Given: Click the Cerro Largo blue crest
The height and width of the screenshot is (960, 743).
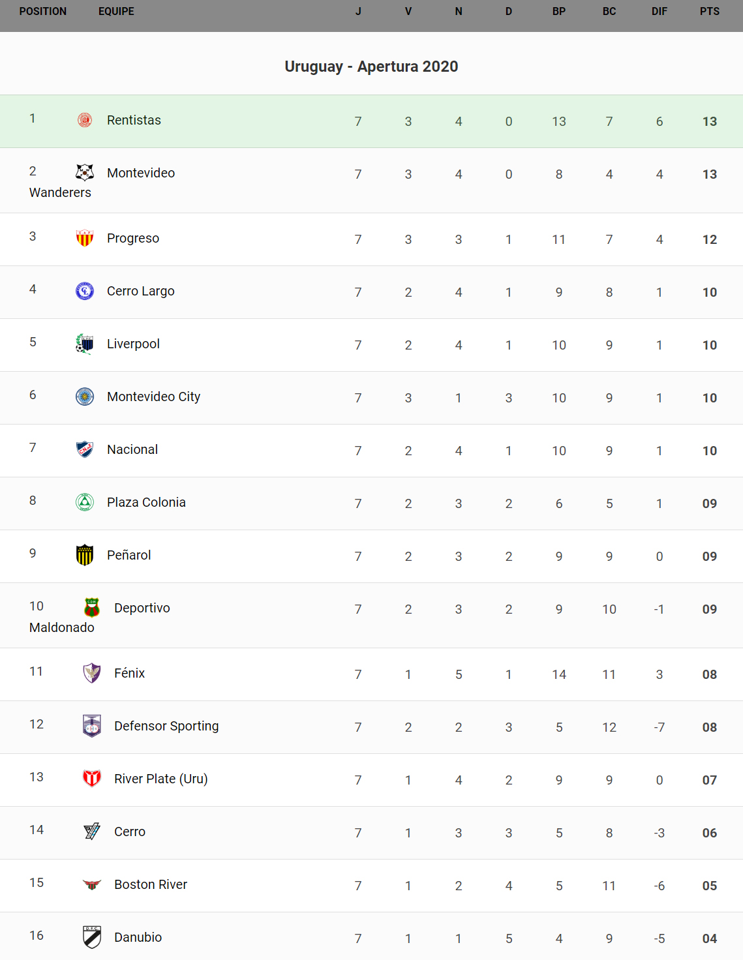Looking at the screenshot, I should click(85, 291).
